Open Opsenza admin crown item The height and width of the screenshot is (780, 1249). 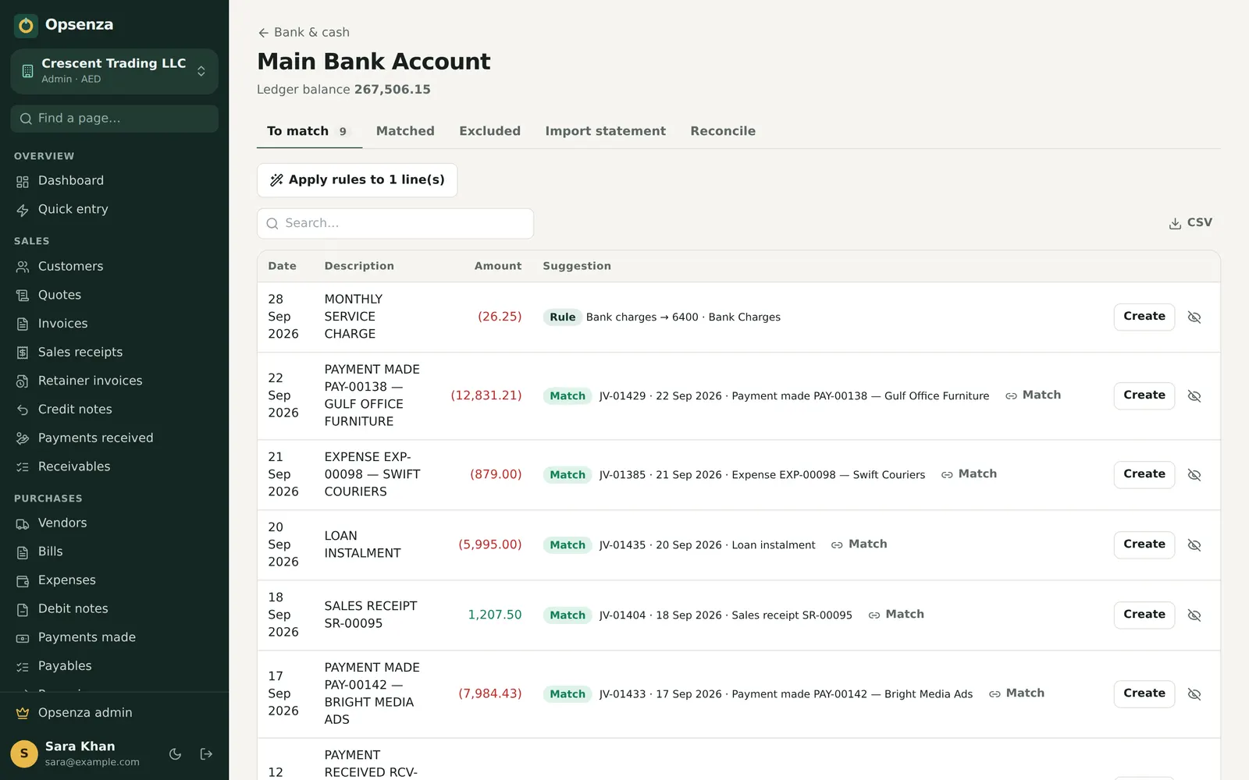pos(114,713)
